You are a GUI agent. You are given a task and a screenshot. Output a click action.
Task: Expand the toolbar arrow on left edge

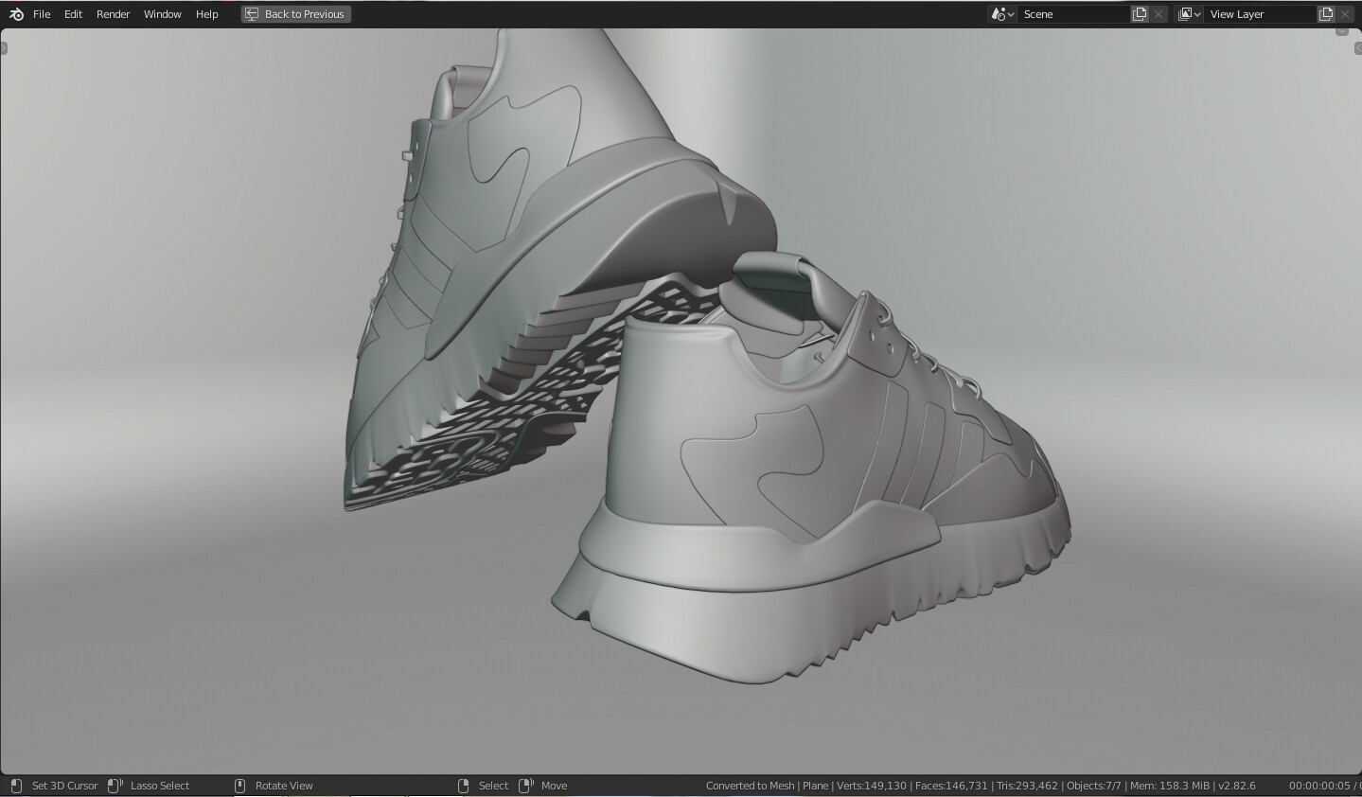[x=3, y=48]
